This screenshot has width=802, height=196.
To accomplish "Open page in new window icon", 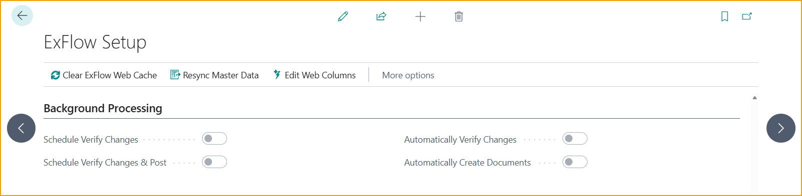I will pyautogui.click(x=747, y=16).
